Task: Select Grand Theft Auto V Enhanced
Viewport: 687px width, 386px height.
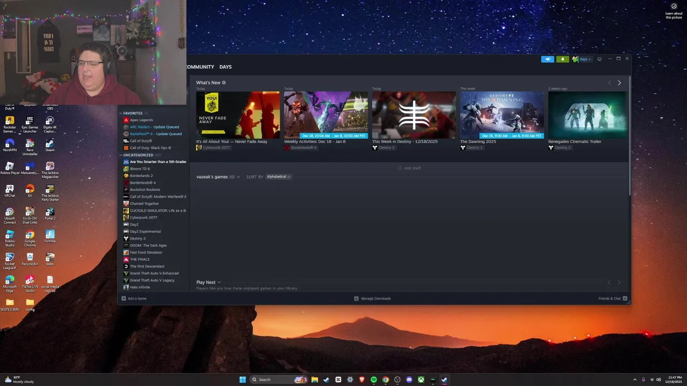Action: (154, 273)
